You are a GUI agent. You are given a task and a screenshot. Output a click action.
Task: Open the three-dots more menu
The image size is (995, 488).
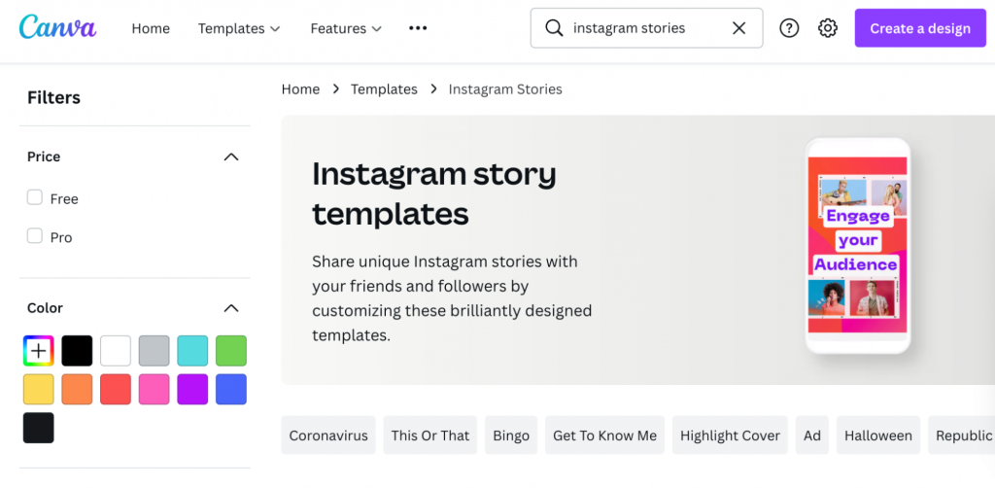tap(418, 28)
